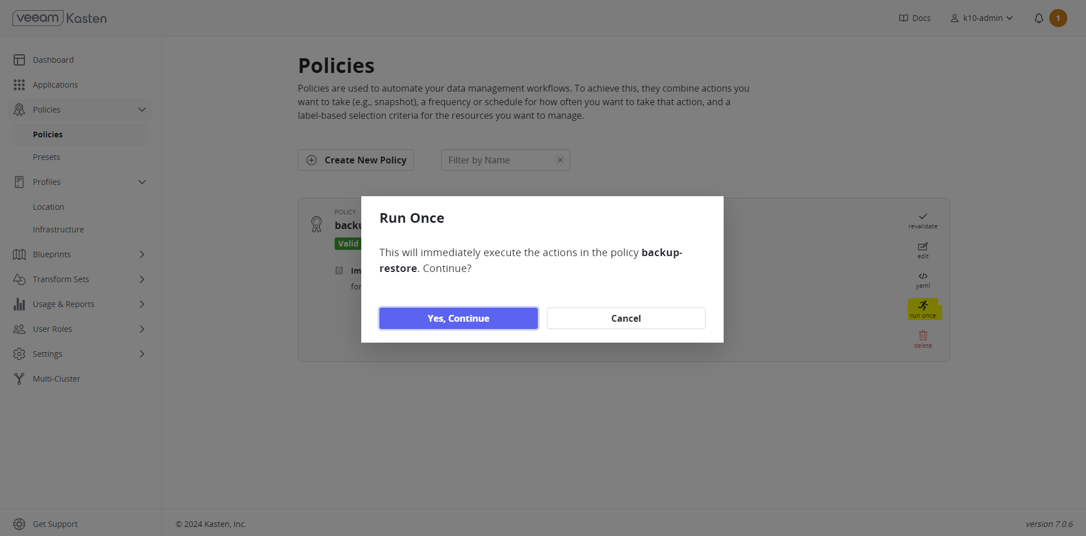Open the Docs link

tap(914, 18)
